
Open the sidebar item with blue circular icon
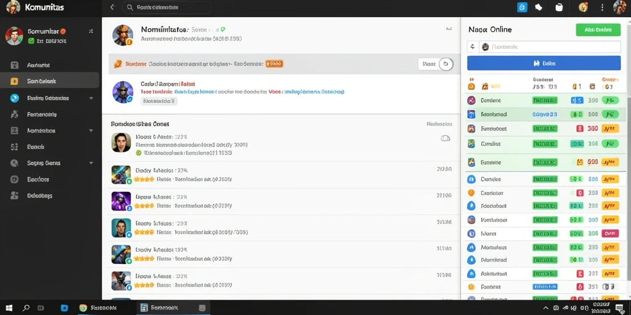[x=49, y=98]
